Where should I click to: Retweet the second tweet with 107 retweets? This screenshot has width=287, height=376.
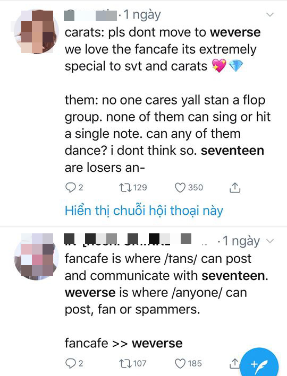(125, 363)
